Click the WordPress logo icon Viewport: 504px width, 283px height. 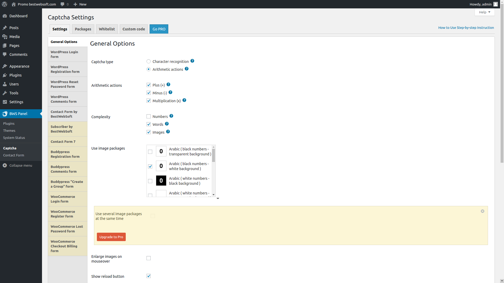(4, 4)
